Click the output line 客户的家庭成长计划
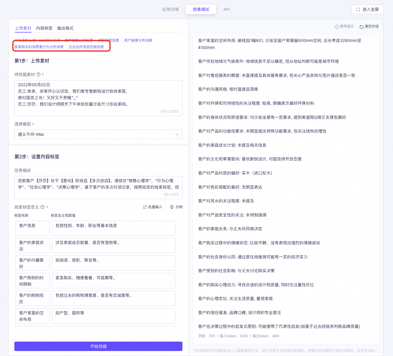The image size is (393, 356). (232, 145)
